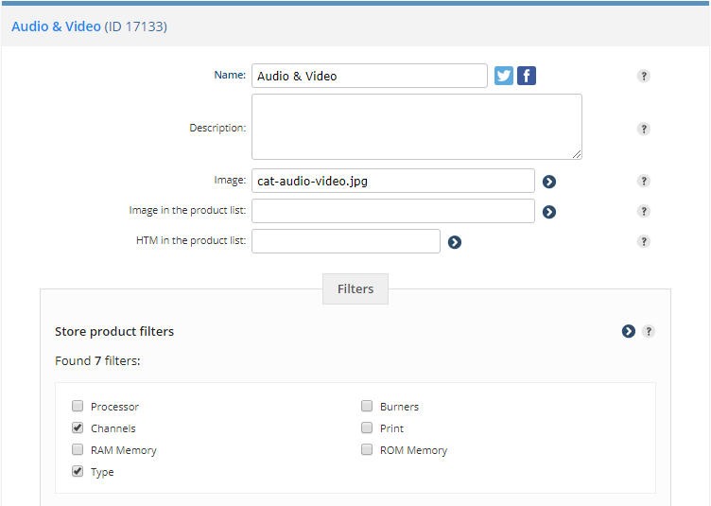Click arrow next to Image in product list field

(549, 212)
